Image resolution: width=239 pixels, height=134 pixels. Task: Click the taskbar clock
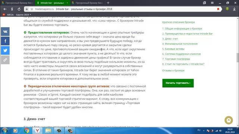click(x=230, y=131)
